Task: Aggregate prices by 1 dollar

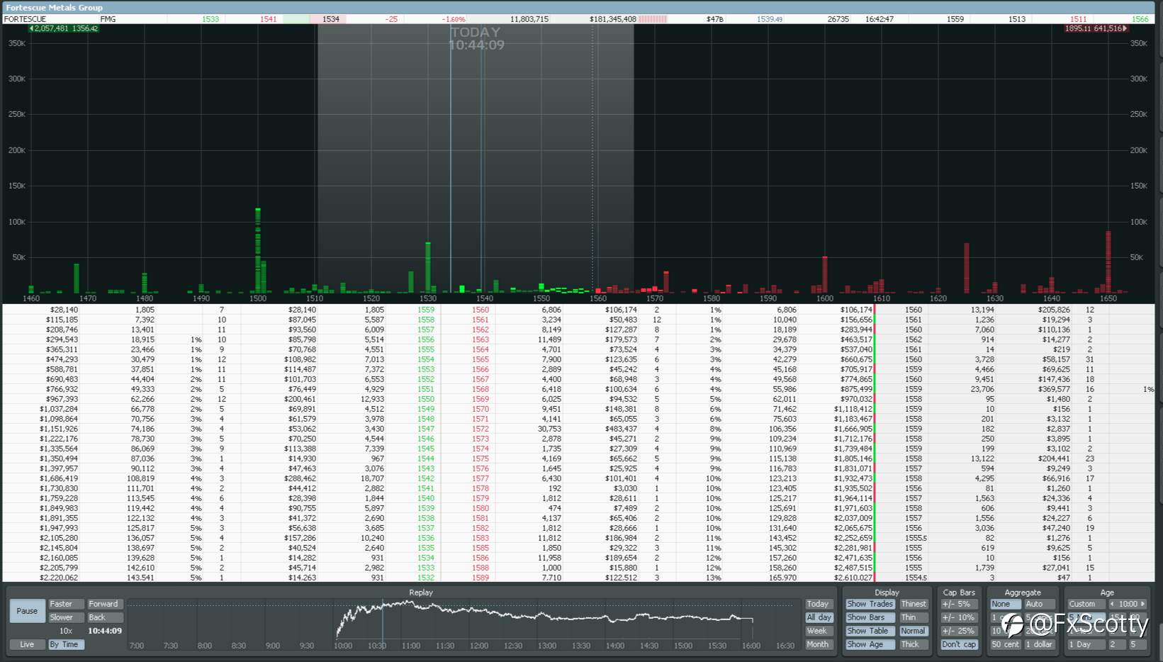Action: [x=1040, y=644]
